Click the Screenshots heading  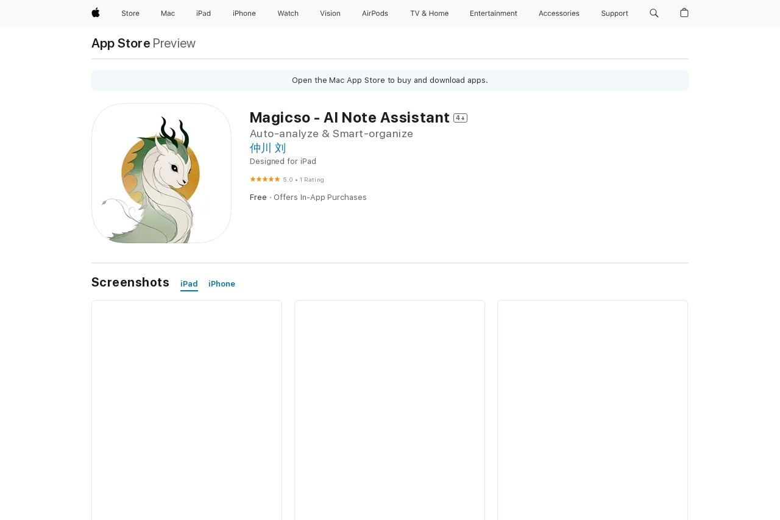pyautogui.click(x=130, y=282)
